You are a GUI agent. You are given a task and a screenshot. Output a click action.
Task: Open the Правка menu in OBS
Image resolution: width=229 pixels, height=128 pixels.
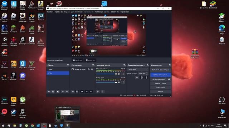click(x=59, y=12)
